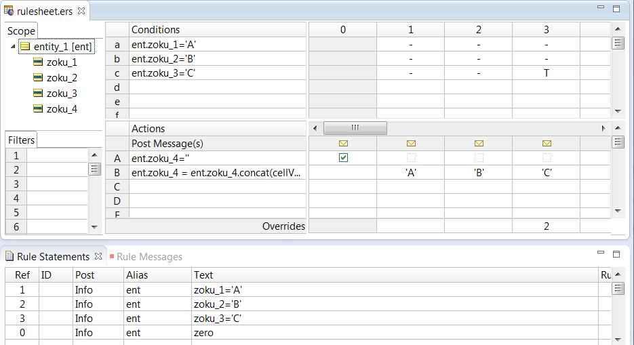Image resolution: width=634 pixels, height=345 pixels.
Task: Click the zoku_1 attribute icon
Action: pyautogui.click(x=38, y=62)
